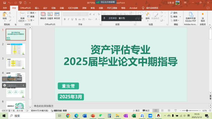Insert a new slide via 新建幻灯片 icon
The width and height of the screenshot is (212, 119).
point(23,14)
